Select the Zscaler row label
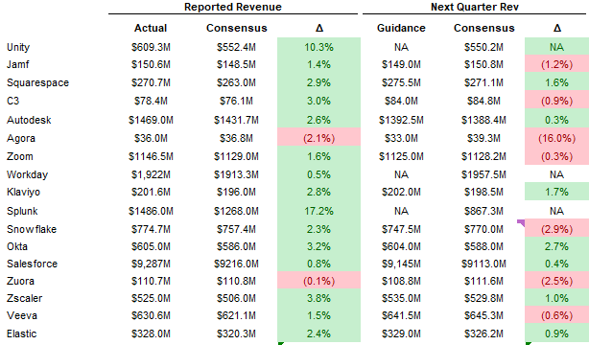 click(24, 298)
